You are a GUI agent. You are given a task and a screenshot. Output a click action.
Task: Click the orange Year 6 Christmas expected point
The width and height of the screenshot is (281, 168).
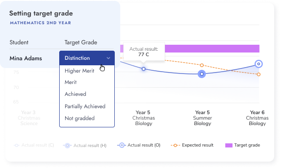coord(258,74)
